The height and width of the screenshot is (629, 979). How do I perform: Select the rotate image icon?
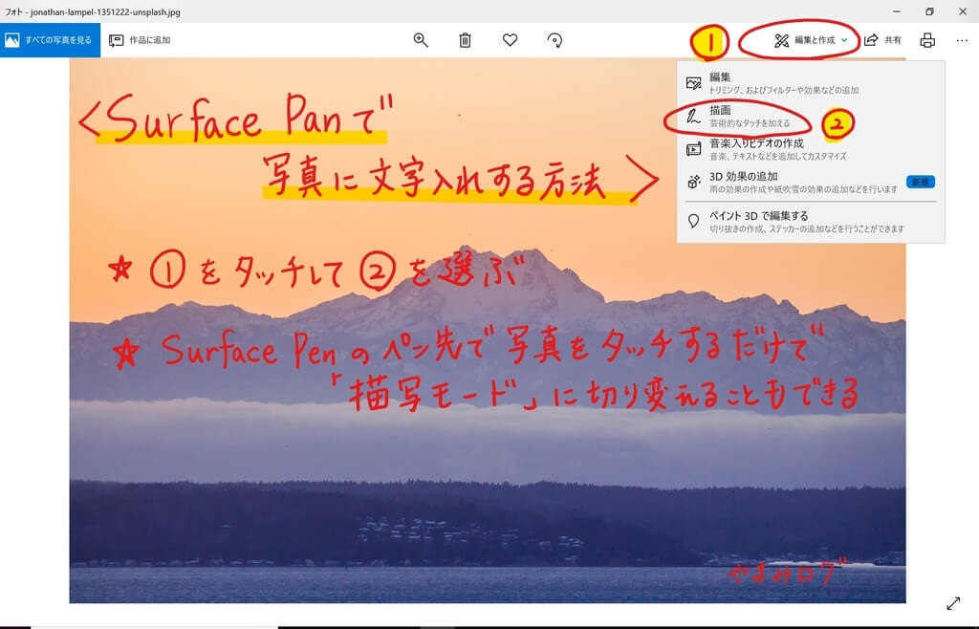pos(555,40)
